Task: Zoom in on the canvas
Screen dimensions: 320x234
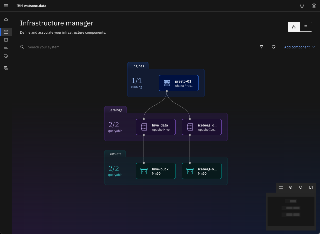Action: pos(291,188)
